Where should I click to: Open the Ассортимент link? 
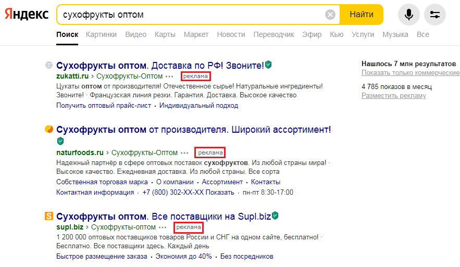222,182
